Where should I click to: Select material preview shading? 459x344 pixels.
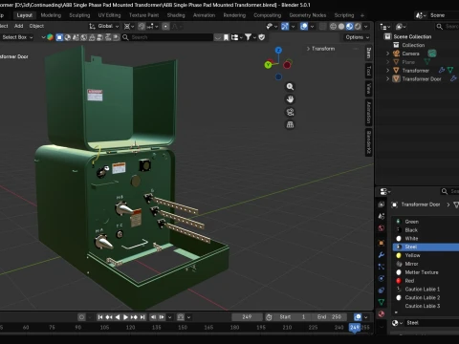(349, 27)
